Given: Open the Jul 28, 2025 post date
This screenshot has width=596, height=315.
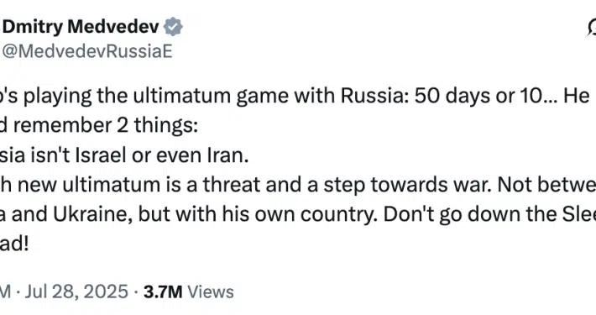Looking at the screenshot, I should coord(76,291).
